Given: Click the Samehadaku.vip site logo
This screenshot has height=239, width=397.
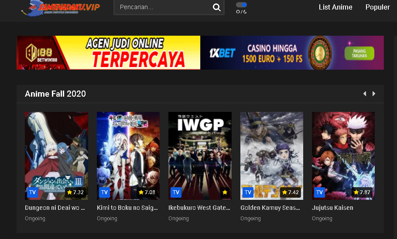Looking at the screenshot, I should click(x=60, y=8).
